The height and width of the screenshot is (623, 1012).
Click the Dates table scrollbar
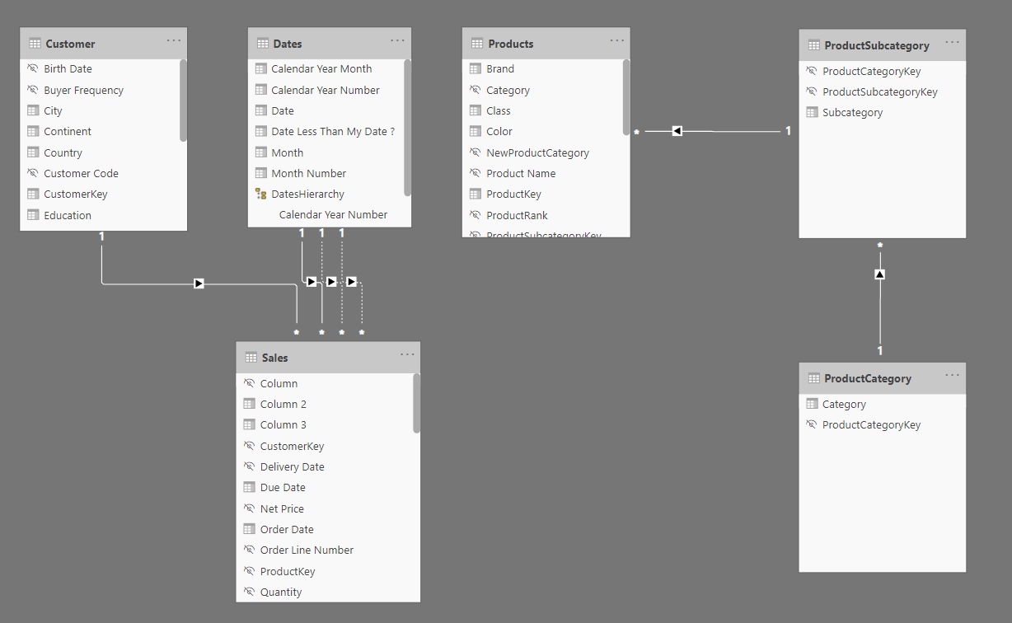(408, 127)
